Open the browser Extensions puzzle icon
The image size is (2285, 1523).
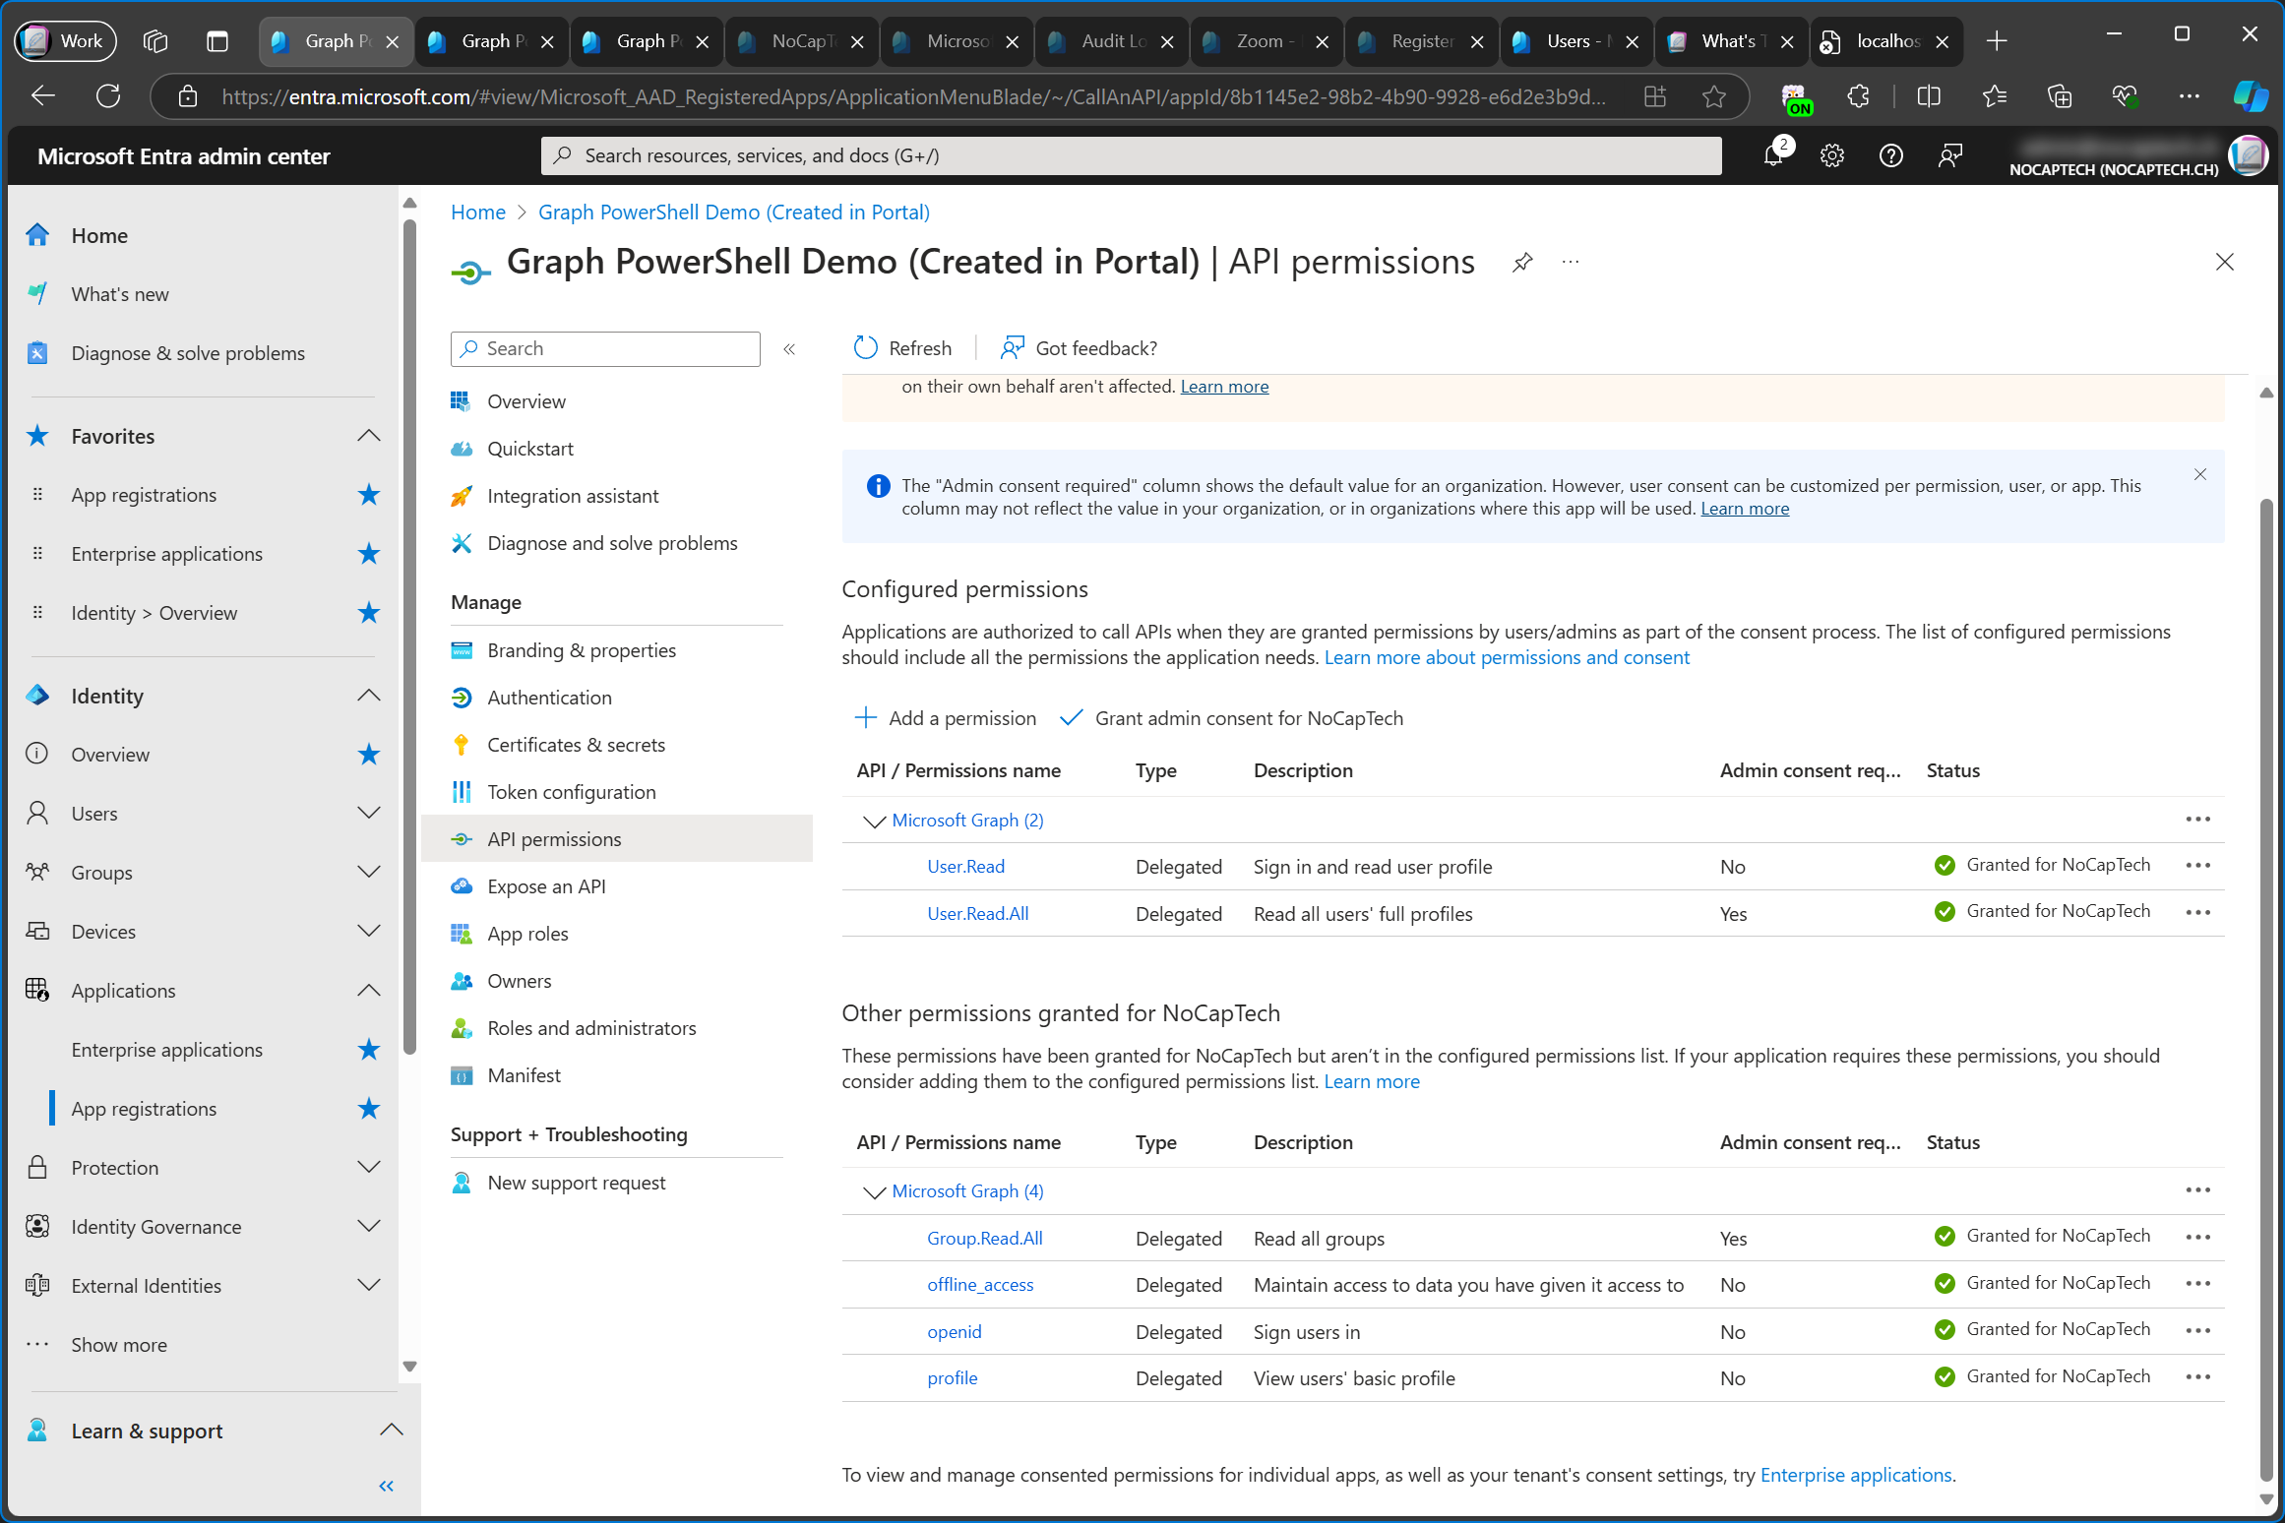[1858, 96]
